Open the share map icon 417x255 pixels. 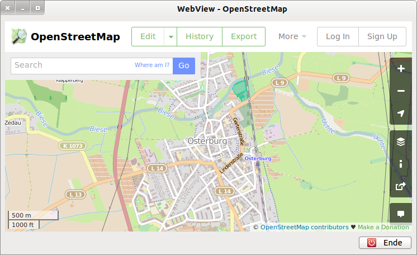tap(401, 186)
